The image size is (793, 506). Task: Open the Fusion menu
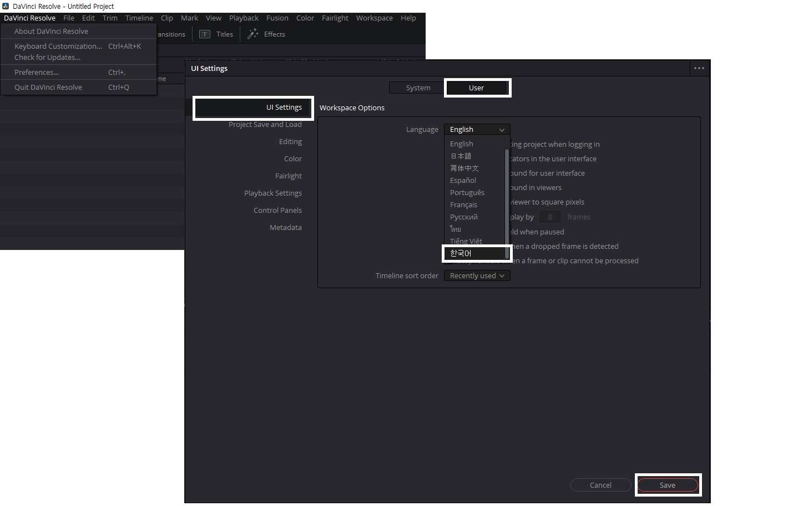pos(277,18)
